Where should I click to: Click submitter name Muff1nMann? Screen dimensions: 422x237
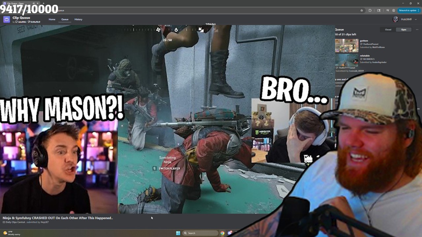point(378,47)
